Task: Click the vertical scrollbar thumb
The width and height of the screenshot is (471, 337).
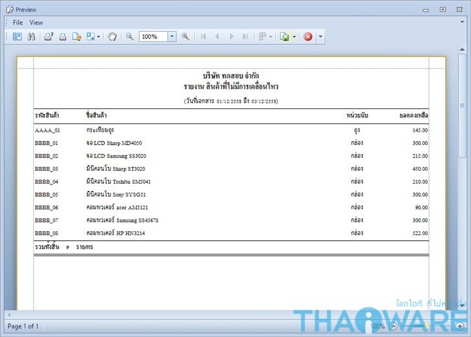Action: tap(462, 105)
